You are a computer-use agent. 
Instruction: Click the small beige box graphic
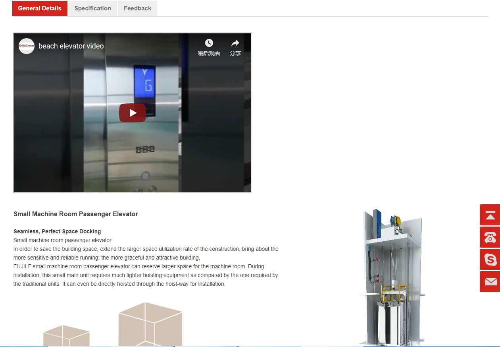pyautogui.click(x=66, y=336)
